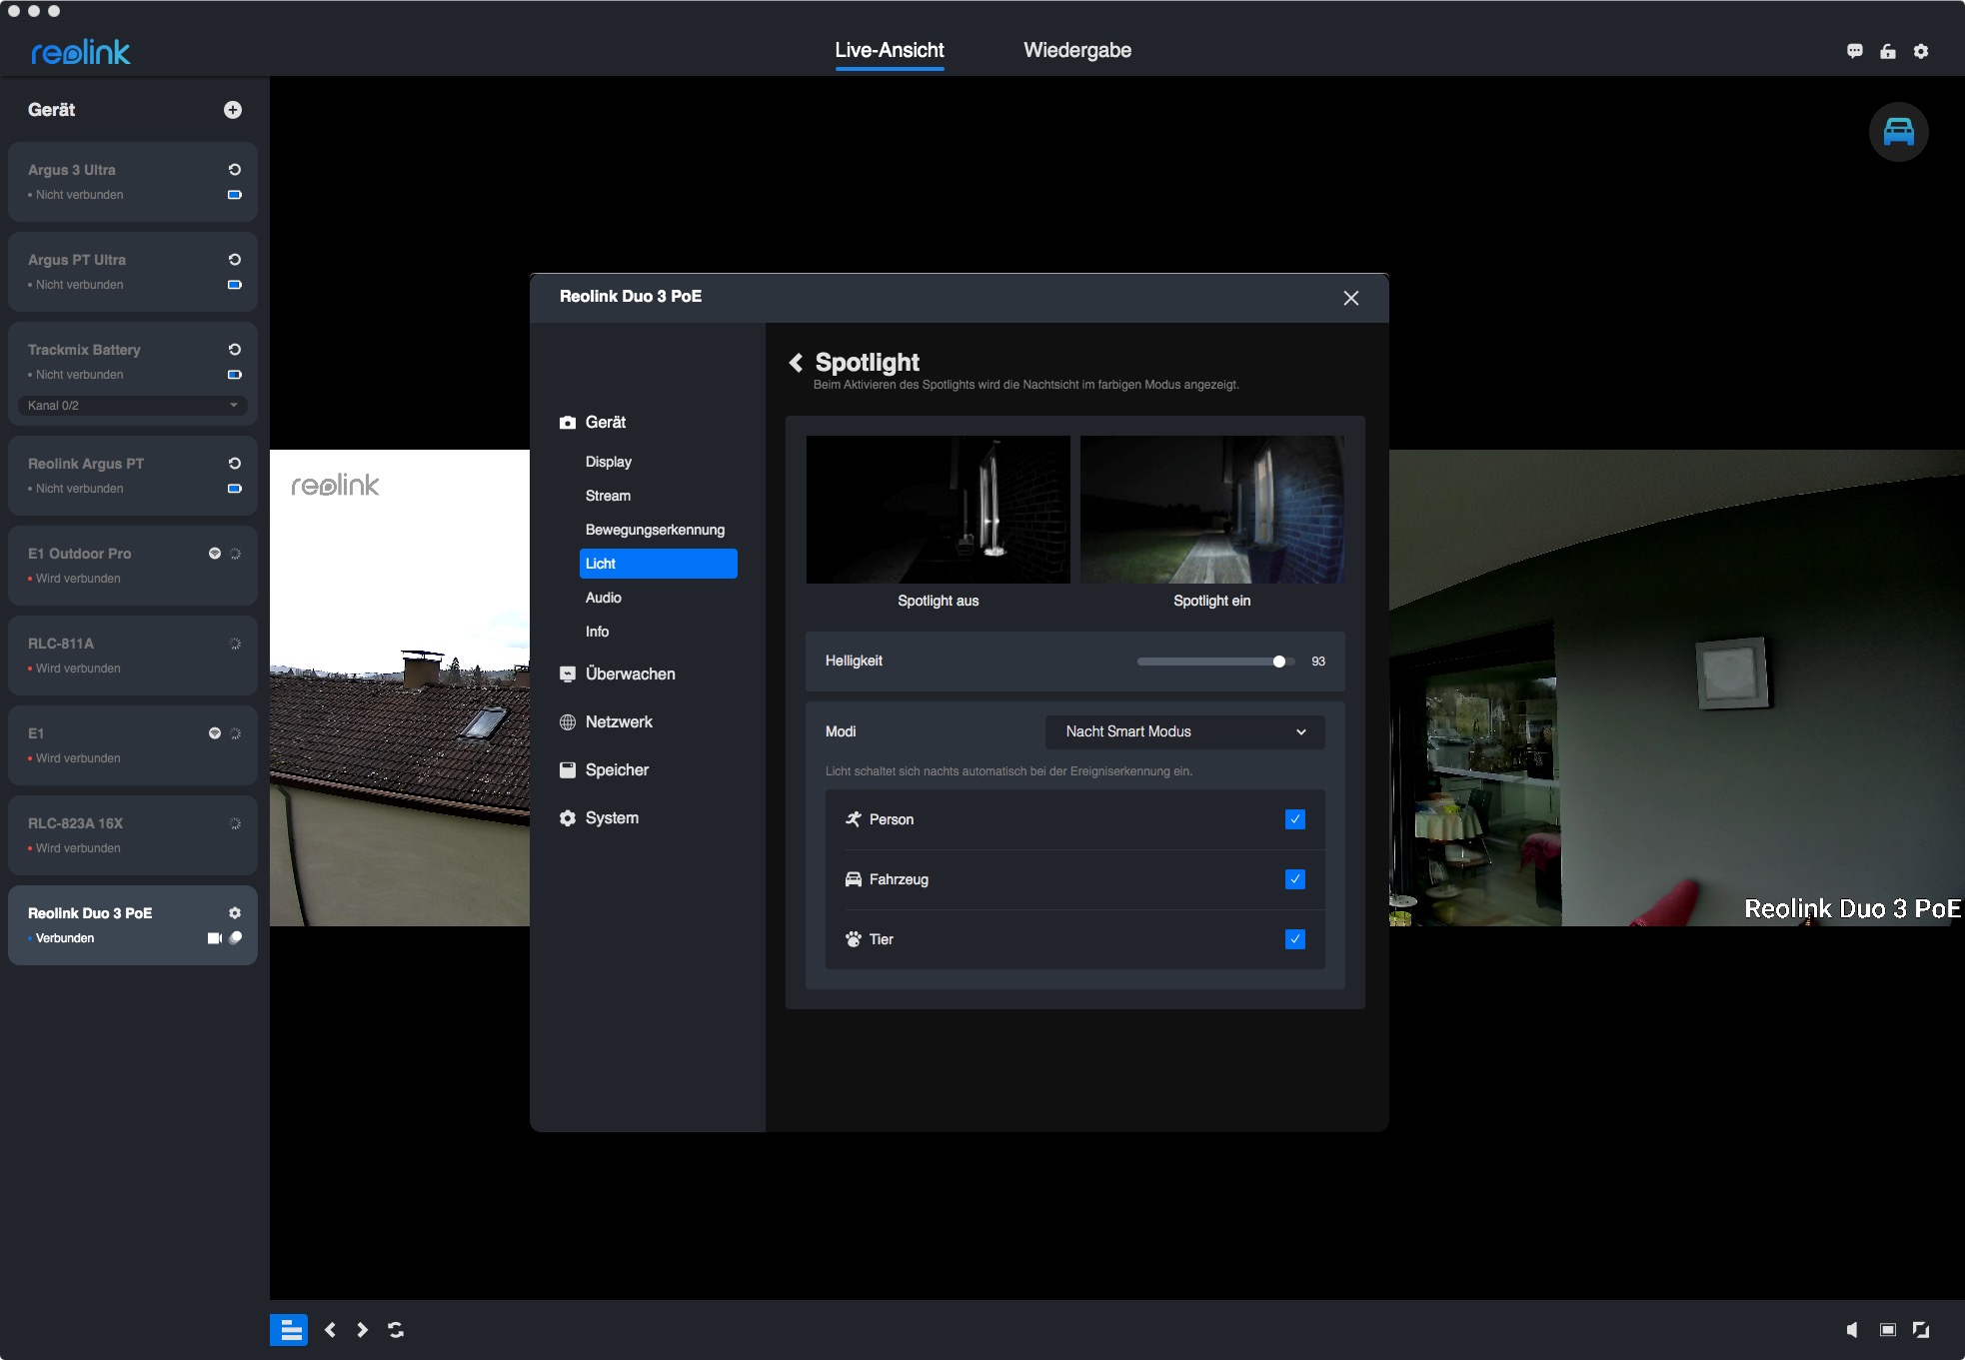The width and height of the screenshot is (1965, 1360).
Task: Click the refresh cycle icon in bottom toolbar
Action: coord(396,1330)
